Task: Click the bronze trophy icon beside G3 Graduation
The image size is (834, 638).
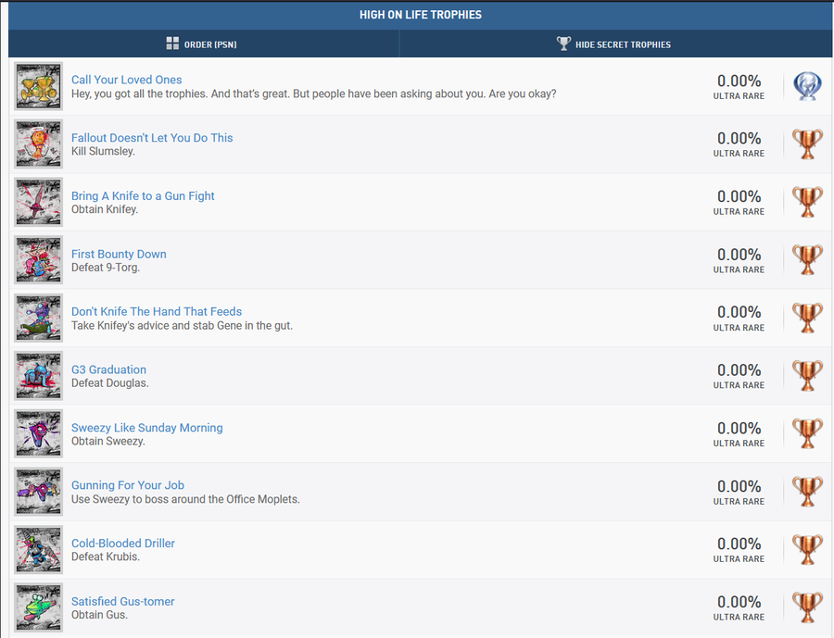Action: tap(807, 376)
